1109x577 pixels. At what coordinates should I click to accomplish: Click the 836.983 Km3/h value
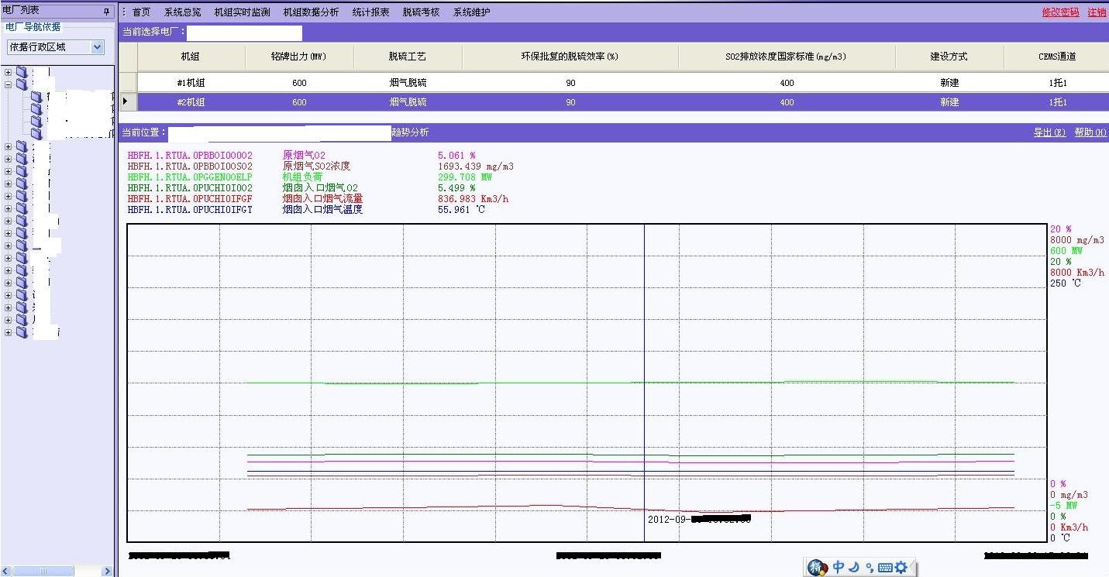coord(474,199)
